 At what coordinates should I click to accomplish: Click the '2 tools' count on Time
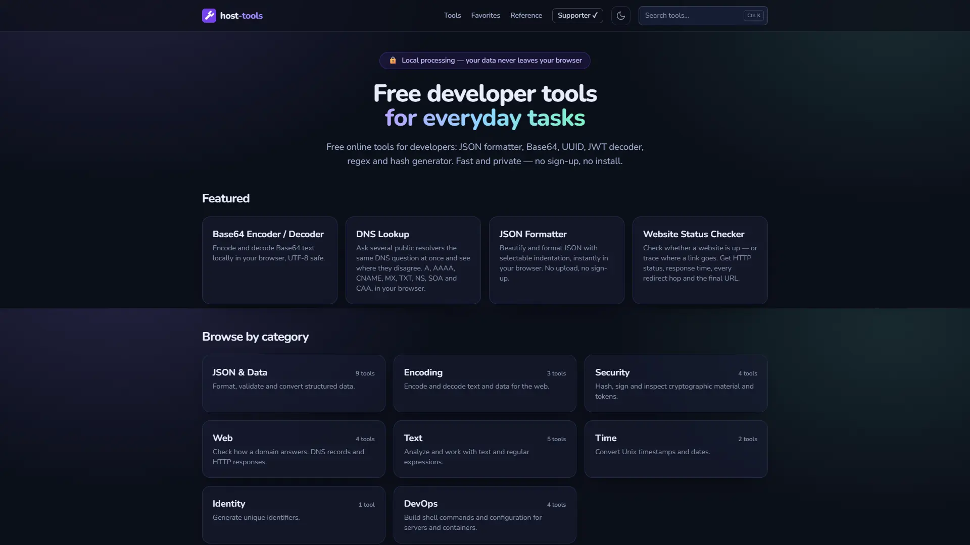coord(748,439)
